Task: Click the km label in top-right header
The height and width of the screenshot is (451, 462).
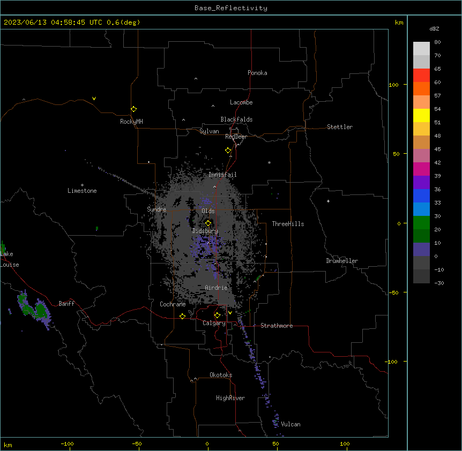Action: click(399, 22)
